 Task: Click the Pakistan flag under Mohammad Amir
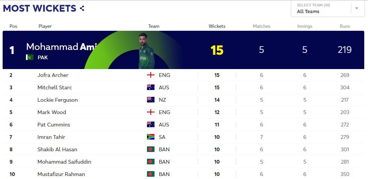coord(30,57)
